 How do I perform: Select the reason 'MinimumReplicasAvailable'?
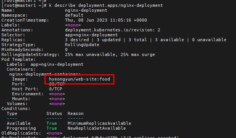coord(99,123)
